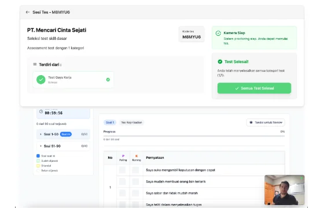Click 'Assessment test dengan 1 kategori' text
Image resolution: width=324 pixels, height=208 pixels.
click(x=56, y=48)
